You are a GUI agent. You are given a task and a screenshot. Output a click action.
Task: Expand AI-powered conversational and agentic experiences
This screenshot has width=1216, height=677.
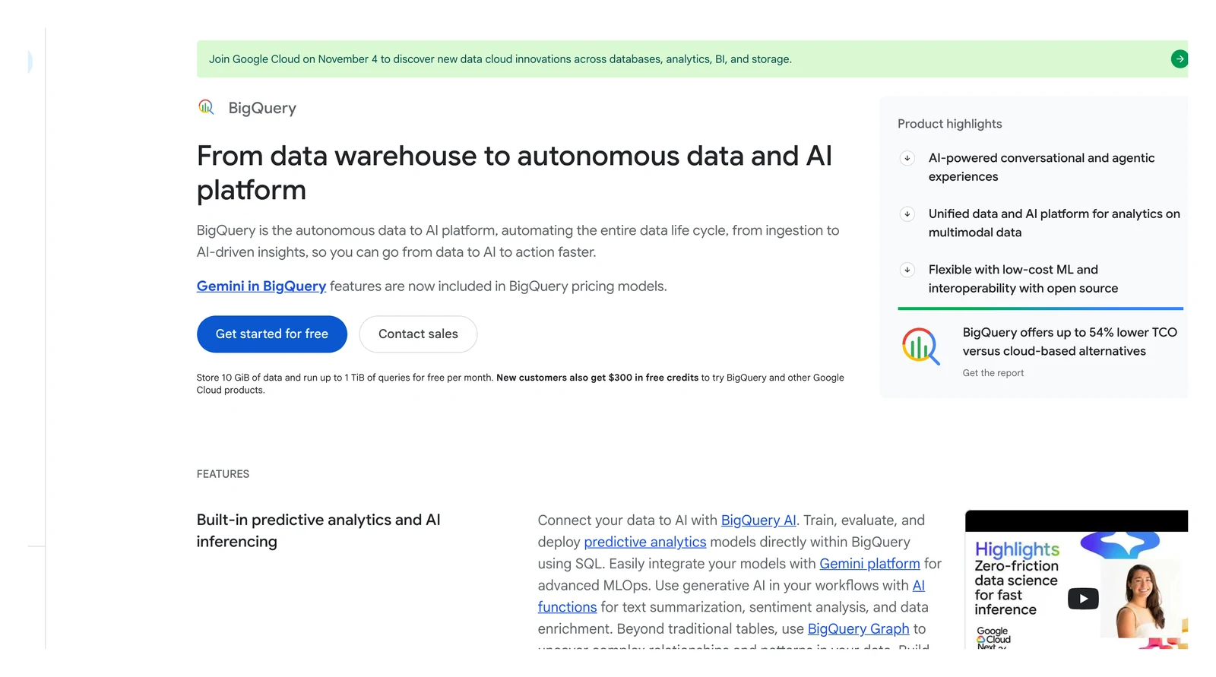coord(907,158)
